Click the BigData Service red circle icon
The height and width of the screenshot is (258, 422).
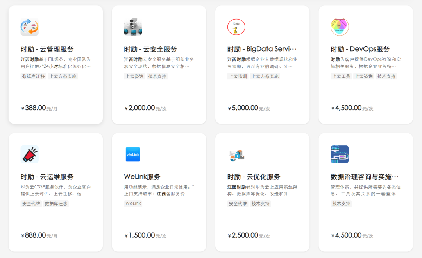coord(236,27)
